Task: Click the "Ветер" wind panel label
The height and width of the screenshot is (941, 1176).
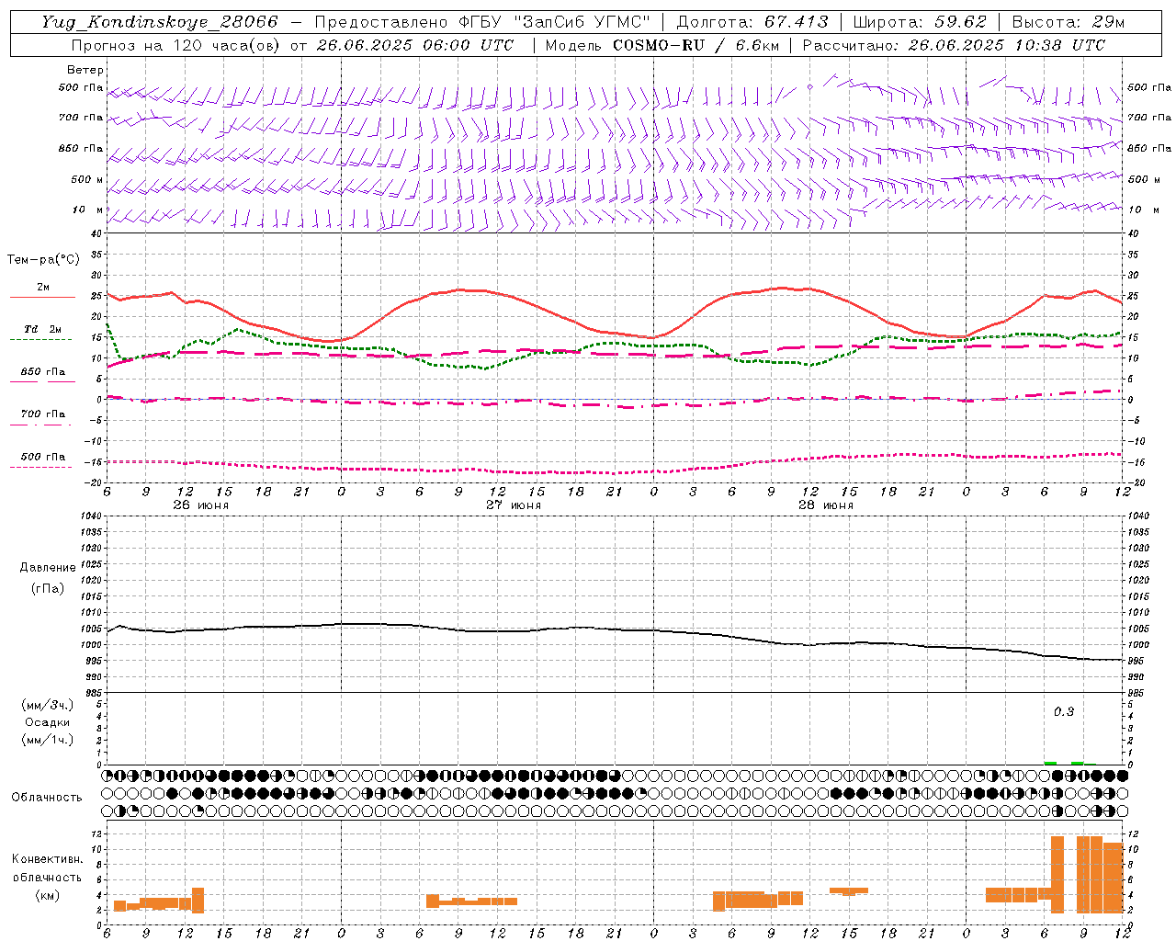Action: coord(85,70)
